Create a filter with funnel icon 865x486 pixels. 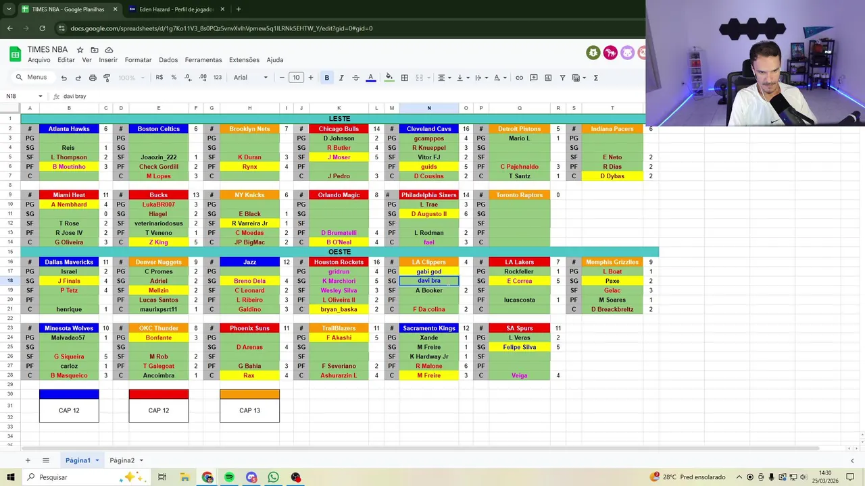[562, 78]
